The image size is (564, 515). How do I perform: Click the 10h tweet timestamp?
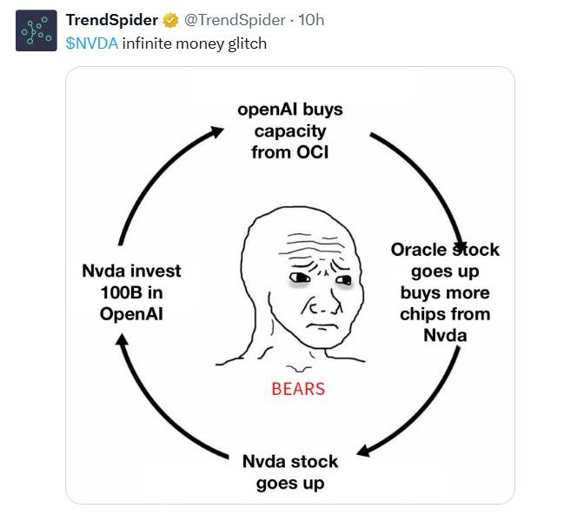311,21
